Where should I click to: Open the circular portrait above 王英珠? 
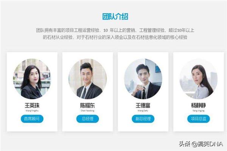32,79
